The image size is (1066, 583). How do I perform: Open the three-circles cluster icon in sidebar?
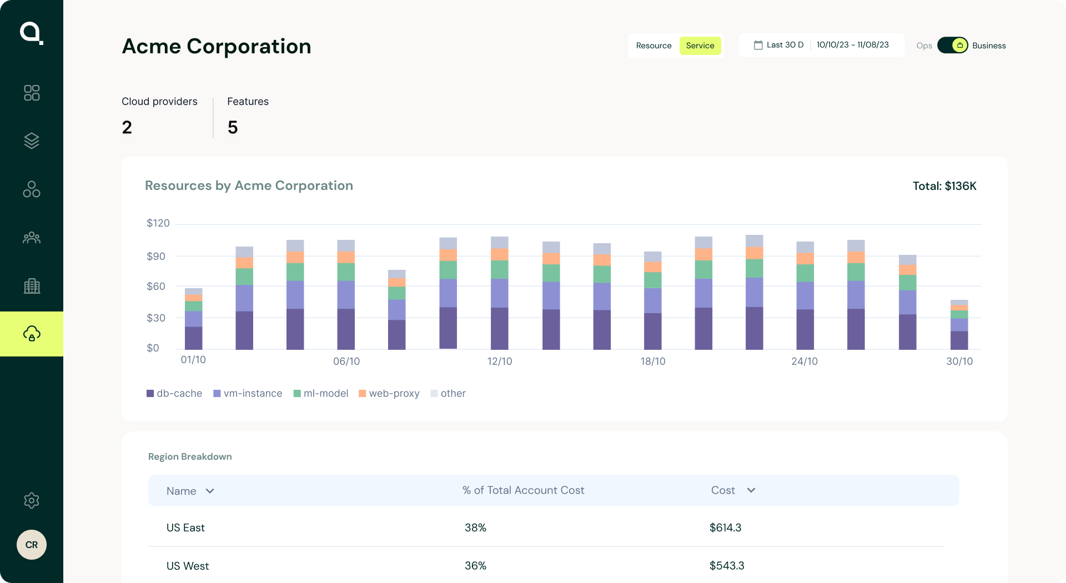32,189
